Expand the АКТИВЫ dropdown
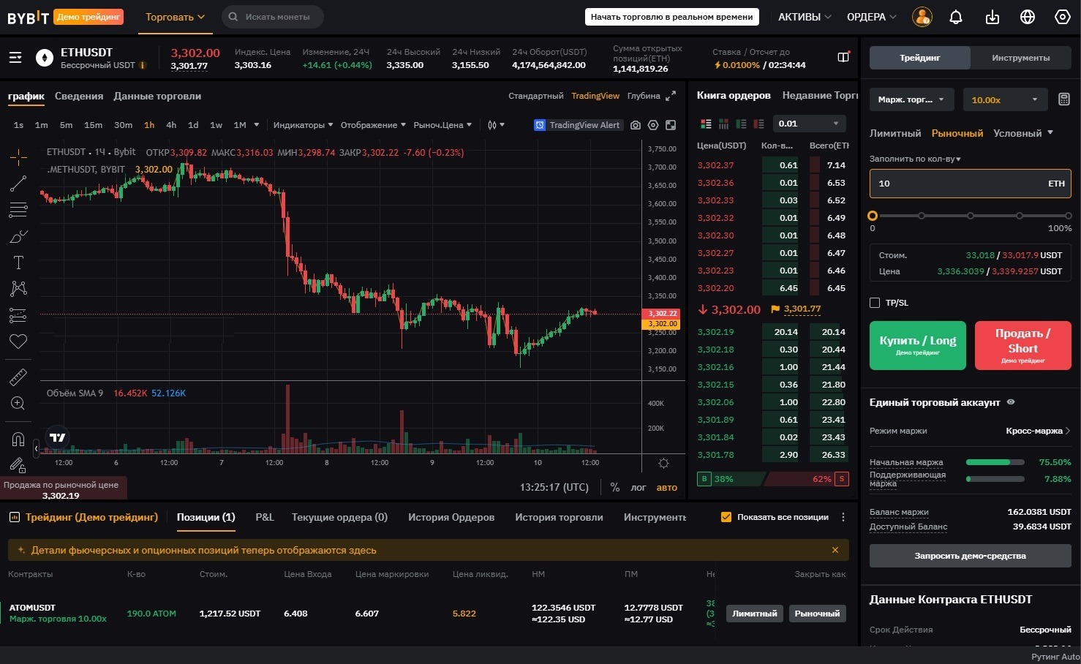 pos(805,17)
